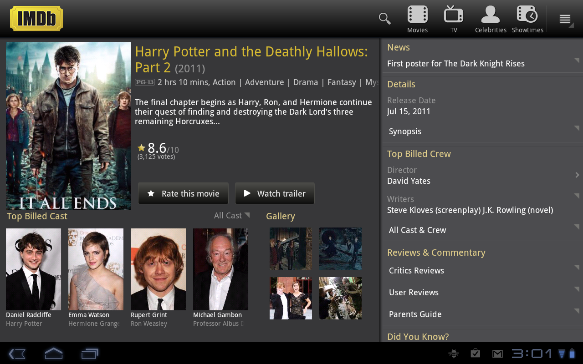Open the Movies section icon

(417, 19)
